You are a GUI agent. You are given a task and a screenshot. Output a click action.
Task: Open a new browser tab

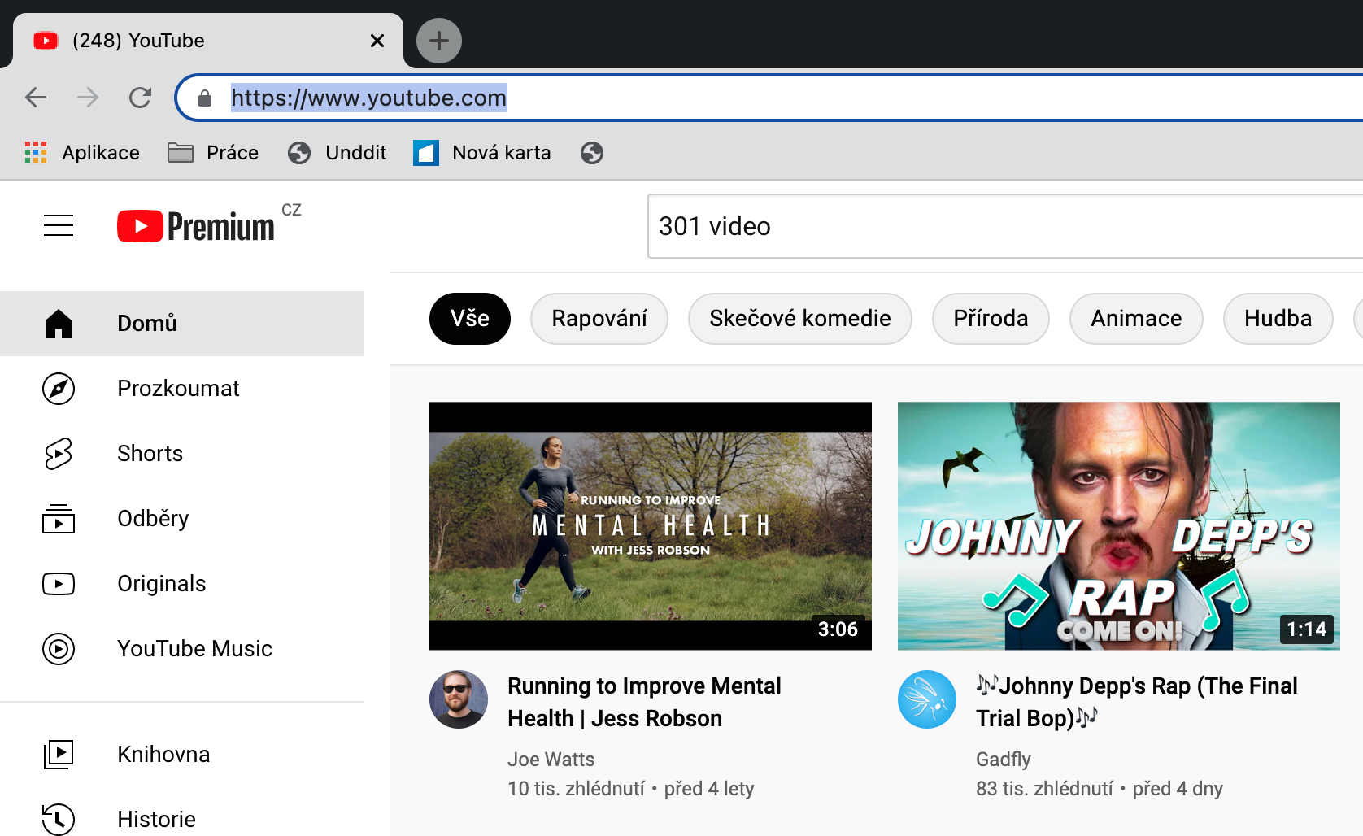pos(439,41)
